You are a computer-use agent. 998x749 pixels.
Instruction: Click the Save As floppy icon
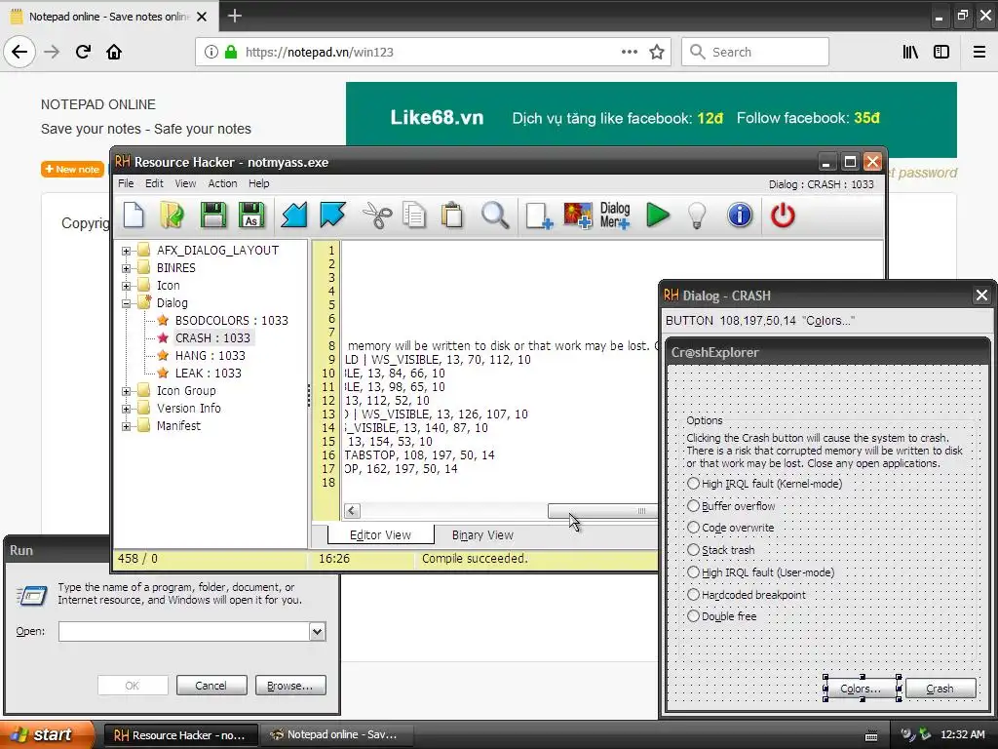coord(251,216)
